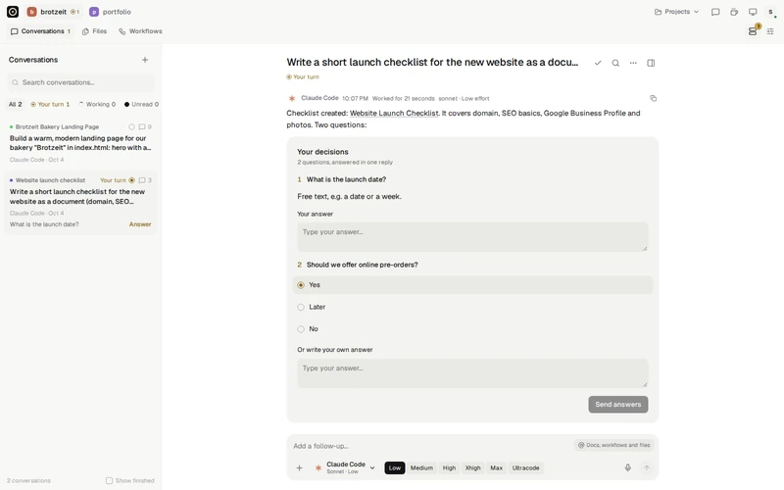Click the Answer link in sidebar
This screenshot has height=490, width=784.
pyautogui.click(x=140, y=224)
